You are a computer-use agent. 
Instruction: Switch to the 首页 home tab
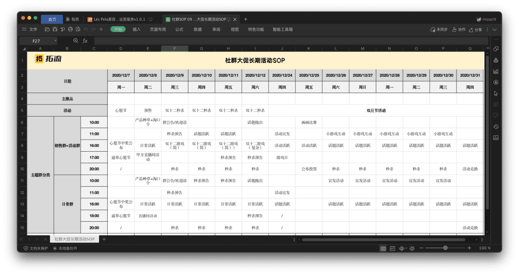pyautogui.click(x=52, y=19)
